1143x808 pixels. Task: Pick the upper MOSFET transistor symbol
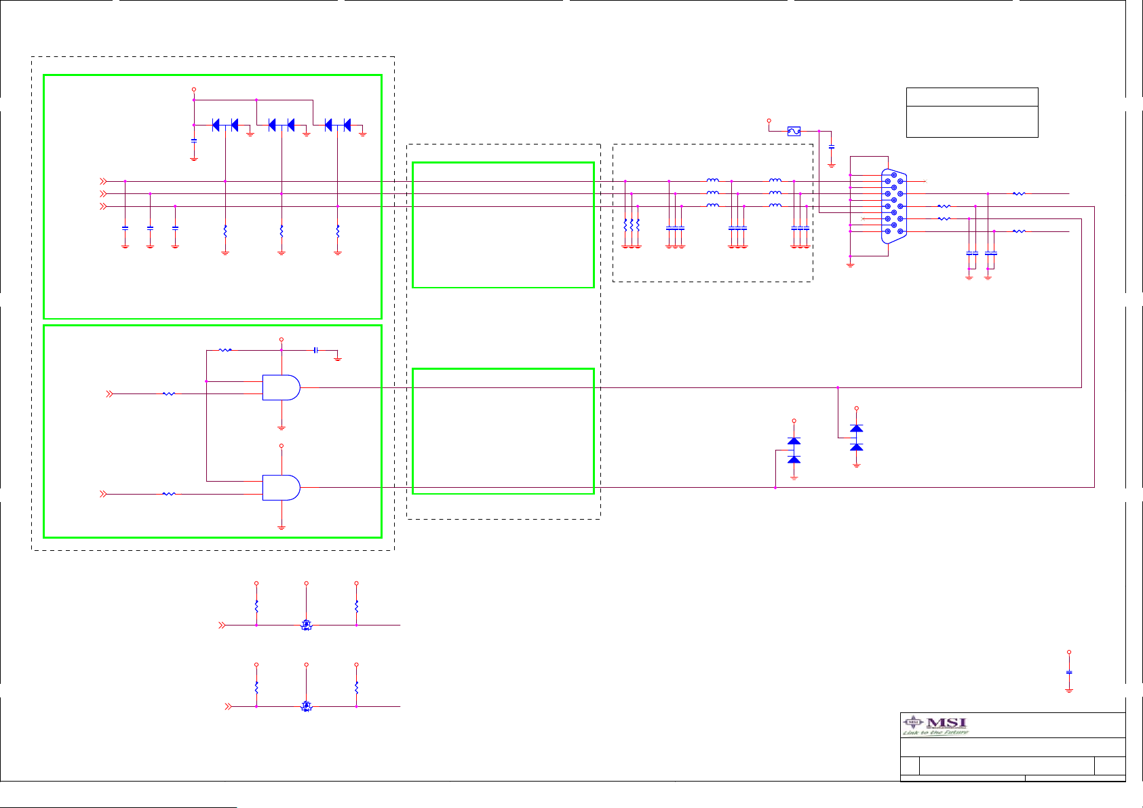[x=306, y=625]
